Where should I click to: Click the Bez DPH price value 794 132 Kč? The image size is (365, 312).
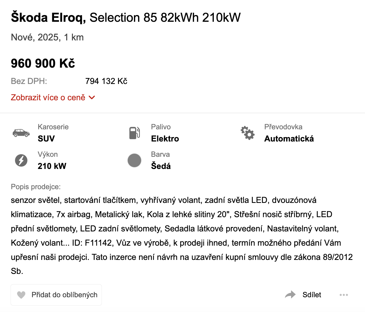106,81
